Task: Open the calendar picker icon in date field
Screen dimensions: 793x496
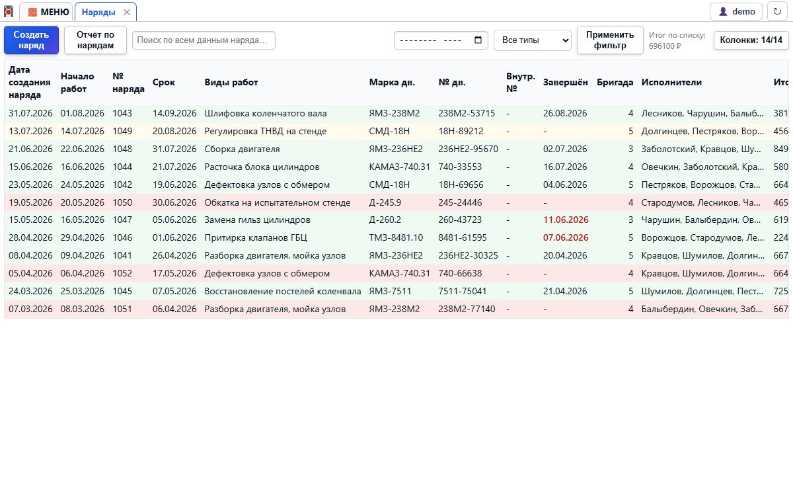Action: click(478, 40)
